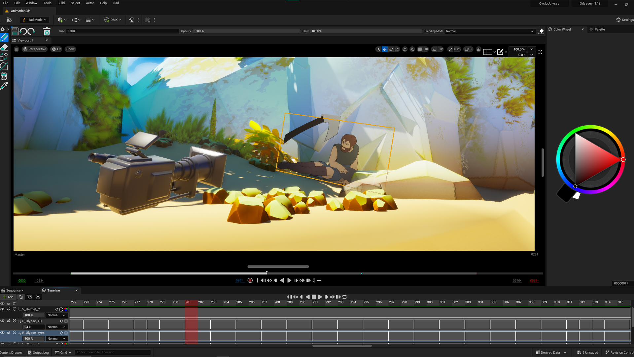Select the lasso selection tool
The width and height of the screenshot is (634, 357).
(4, 66)
